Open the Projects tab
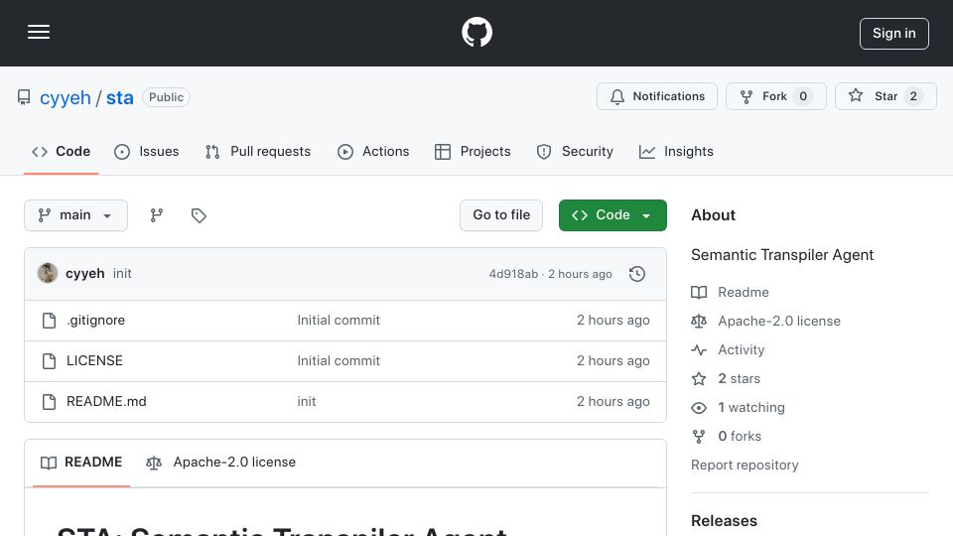The height and width of the screenshot is (536, 953). coord(473,151)
